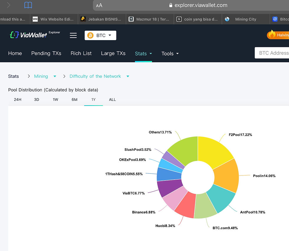The width and height of the screenshot is (289, 251).
Task: Click the ViaWallet Explorer logo
Action: pyautogui.click(x=35, y=35)
